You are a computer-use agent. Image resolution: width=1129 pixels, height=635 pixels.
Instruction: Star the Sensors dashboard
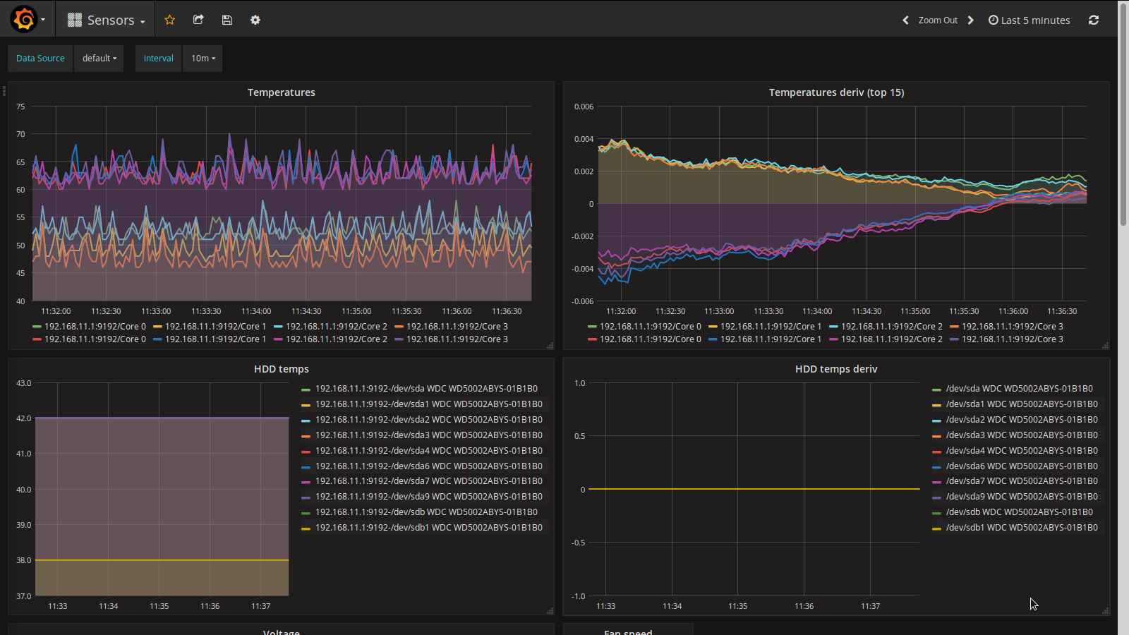pyautogui.click(x=169, y=20)
